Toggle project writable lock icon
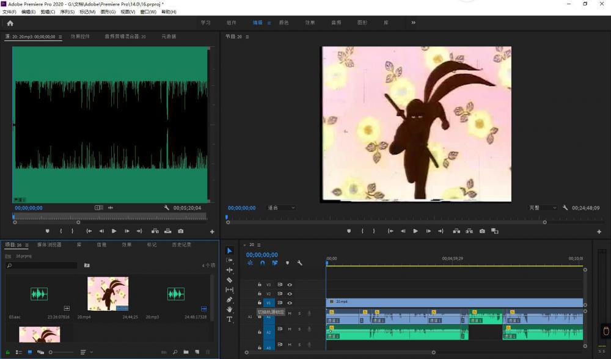This screenshot has width=611, height=359. (x=7, y=352)
